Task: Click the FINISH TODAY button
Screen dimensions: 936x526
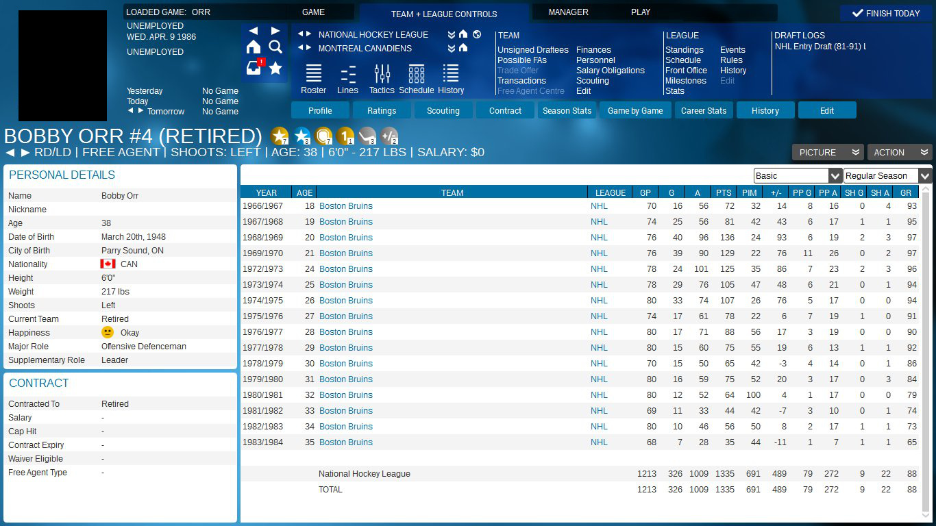Action: pos(886,13)
